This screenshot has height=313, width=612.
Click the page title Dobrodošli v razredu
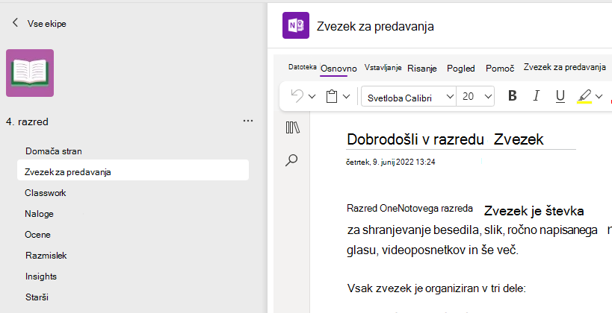(415, 139)
